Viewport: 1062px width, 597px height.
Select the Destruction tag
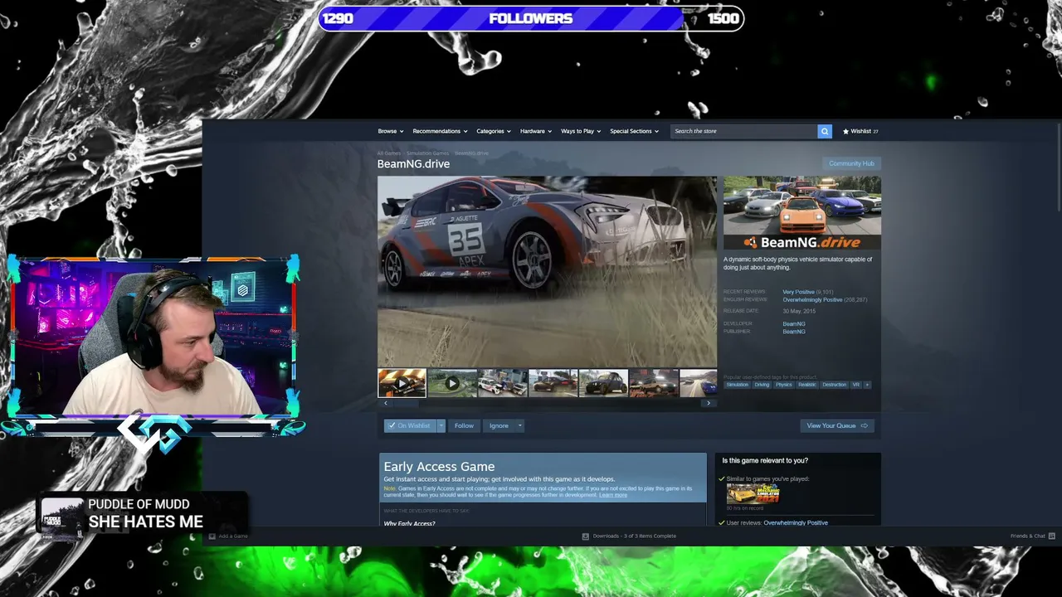coord(835,385)
